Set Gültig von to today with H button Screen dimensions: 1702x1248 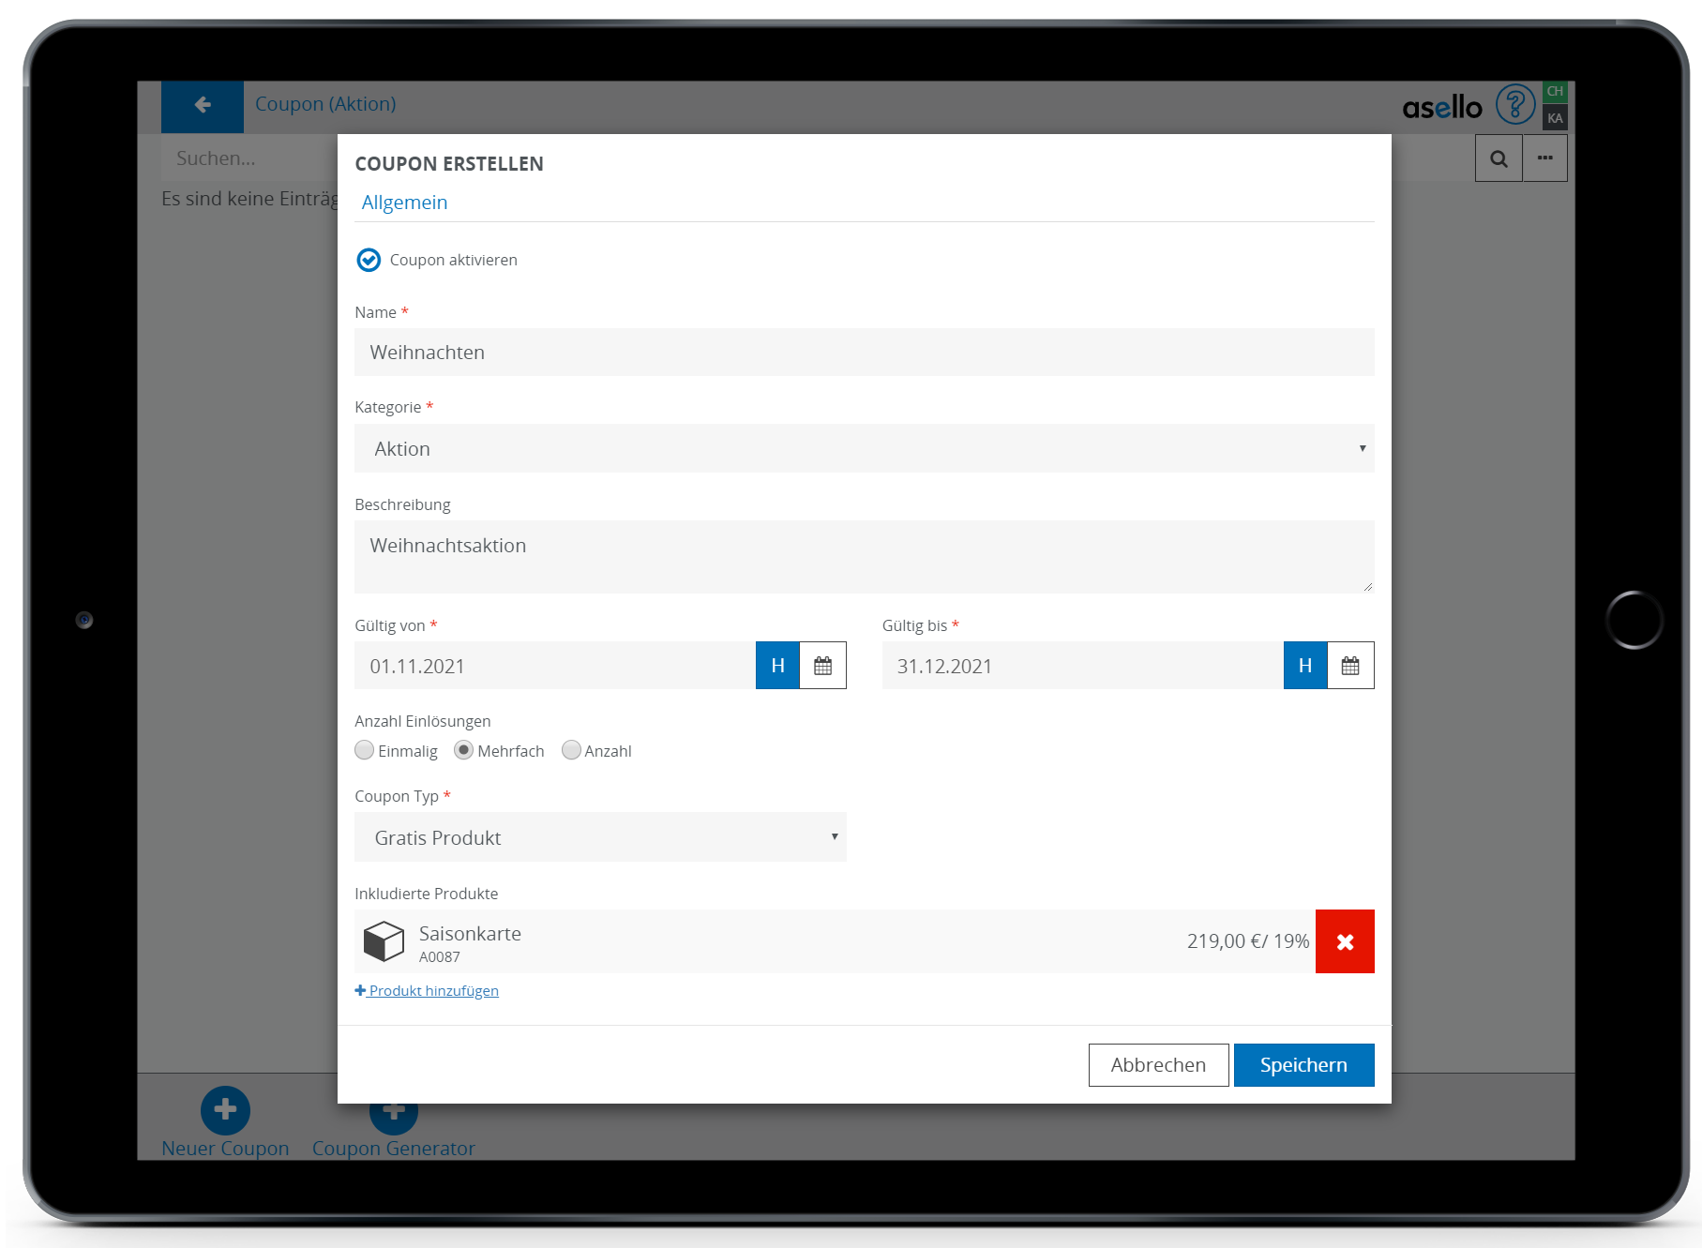[x=777, y=666]
